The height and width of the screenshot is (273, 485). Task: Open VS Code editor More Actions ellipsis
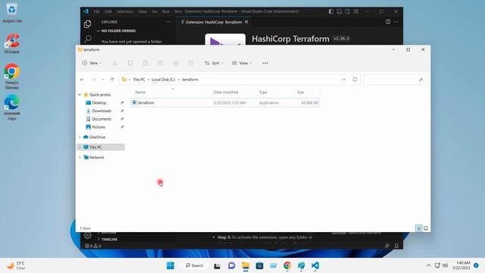pos(396,22)
